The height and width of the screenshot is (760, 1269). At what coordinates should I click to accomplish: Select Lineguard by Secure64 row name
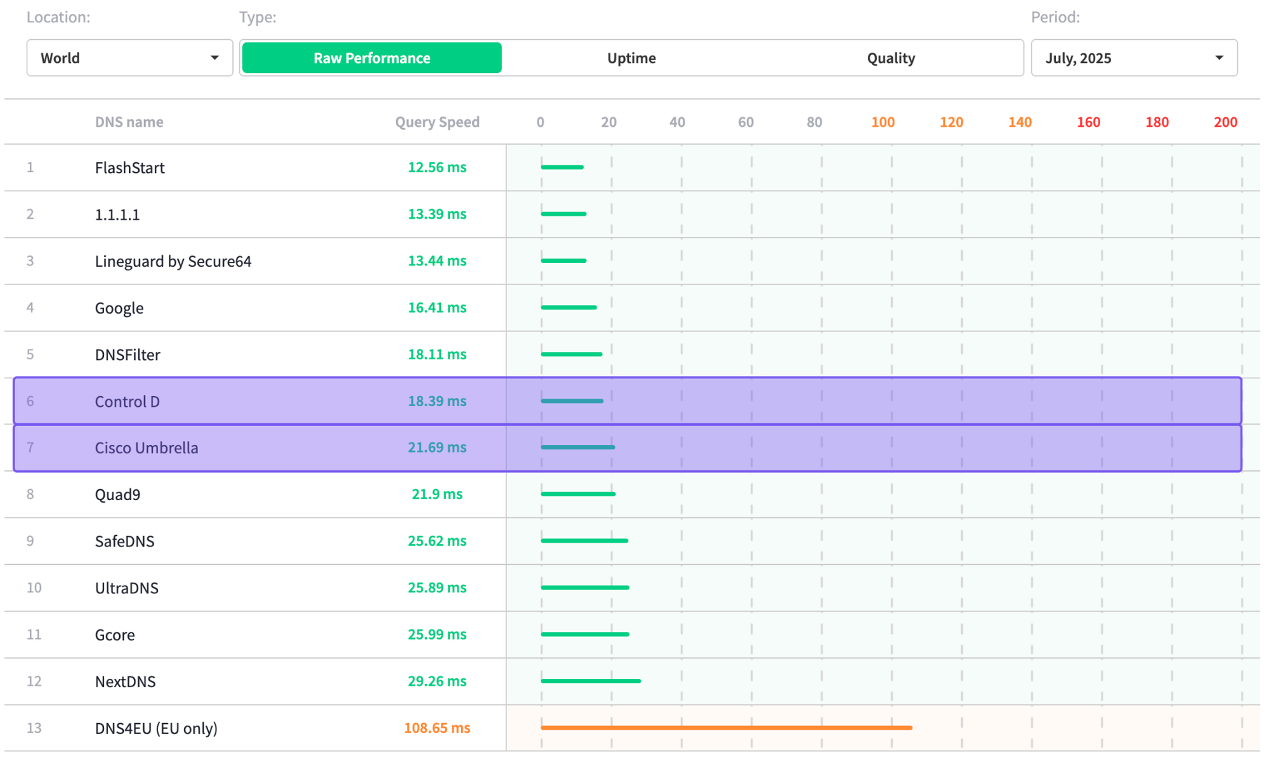coord(173,261)
